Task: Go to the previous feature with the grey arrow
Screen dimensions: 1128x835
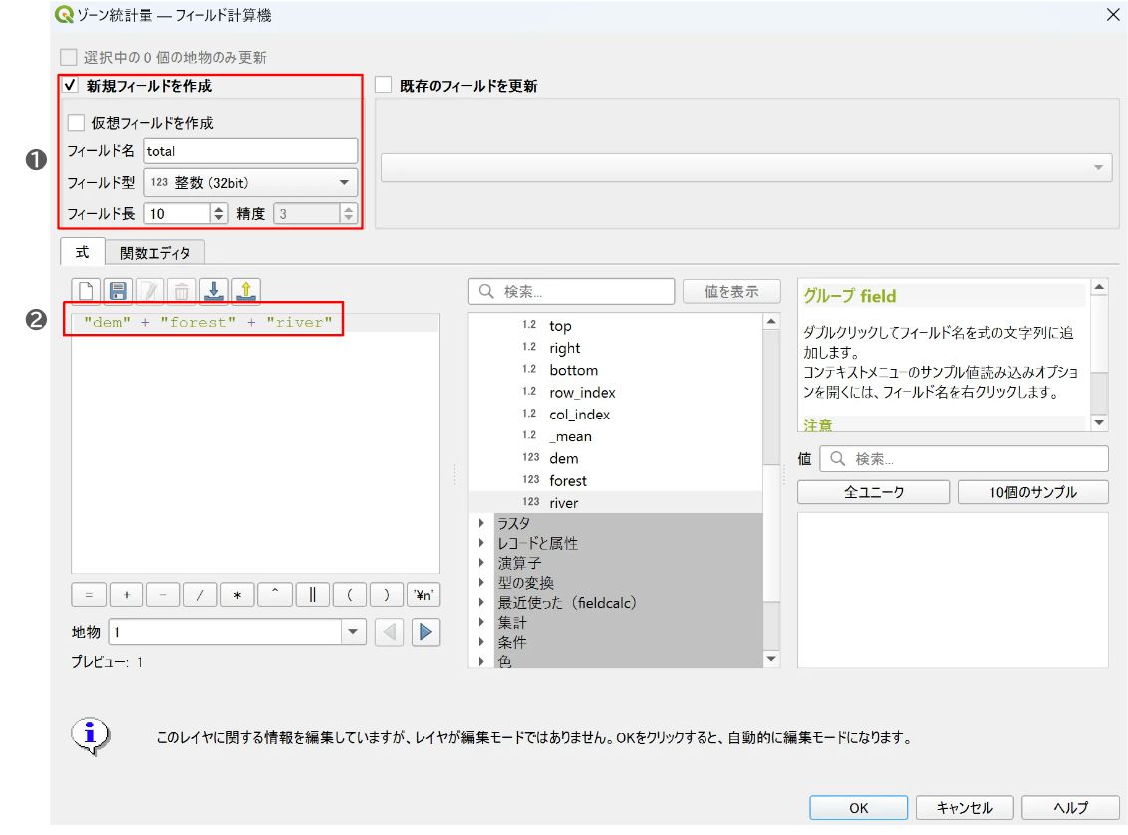Action: (x=390, y=632)
